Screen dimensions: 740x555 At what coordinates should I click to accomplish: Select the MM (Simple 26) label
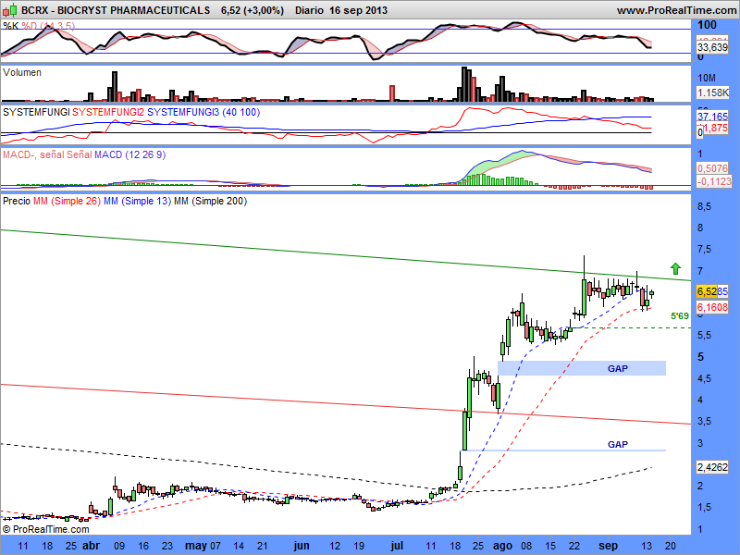pyautogui.click(x=67, y=201)
